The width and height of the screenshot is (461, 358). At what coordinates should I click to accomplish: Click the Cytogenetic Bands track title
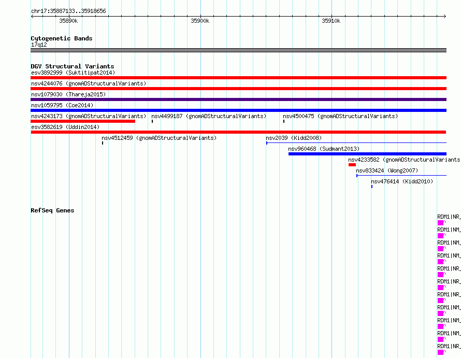tap(62, 38)
